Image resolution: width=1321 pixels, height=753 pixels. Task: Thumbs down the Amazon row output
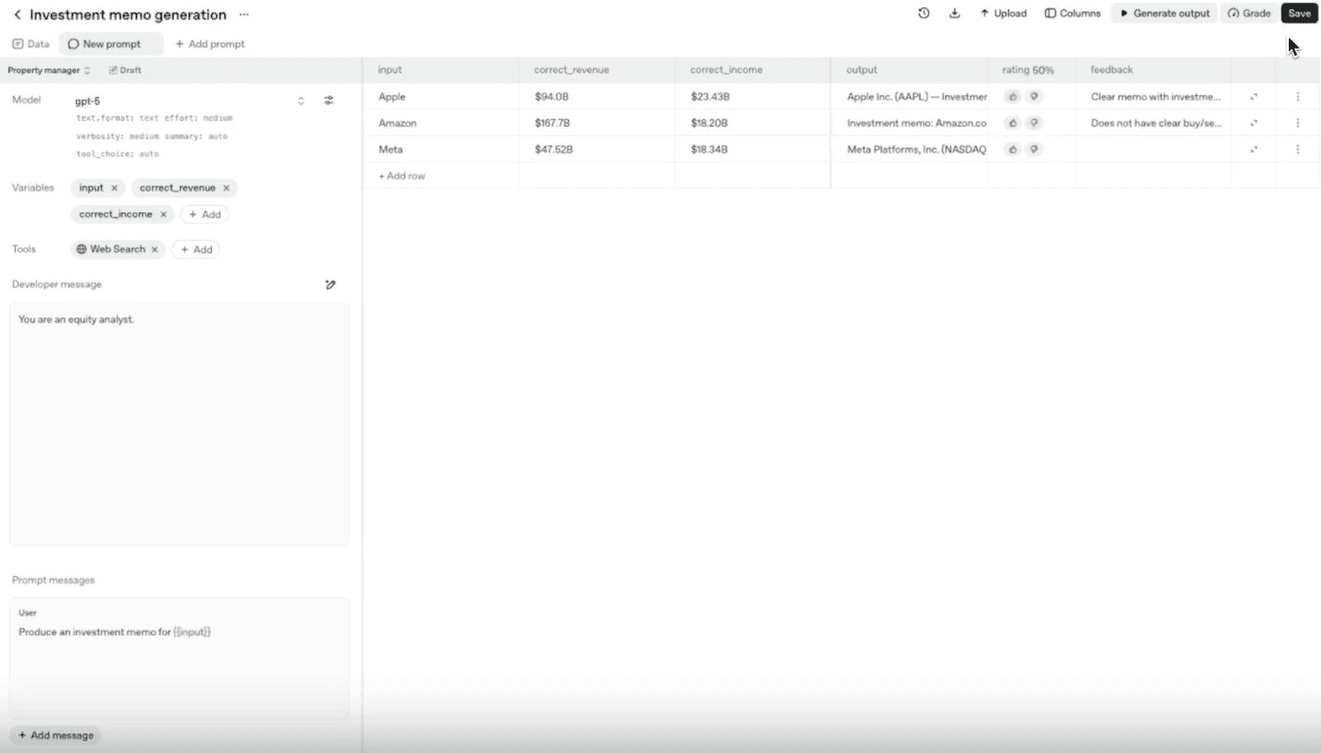[1034, 123]
